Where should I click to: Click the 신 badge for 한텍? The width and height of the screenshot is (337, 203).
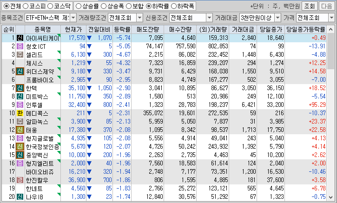(20, 88)
